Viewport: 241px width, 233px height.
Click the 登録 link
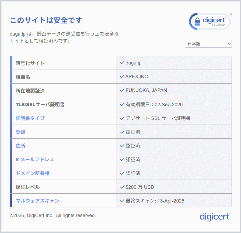(20, 132)
